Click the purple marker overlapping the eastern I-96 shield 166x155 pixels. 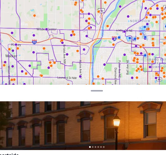113,39
